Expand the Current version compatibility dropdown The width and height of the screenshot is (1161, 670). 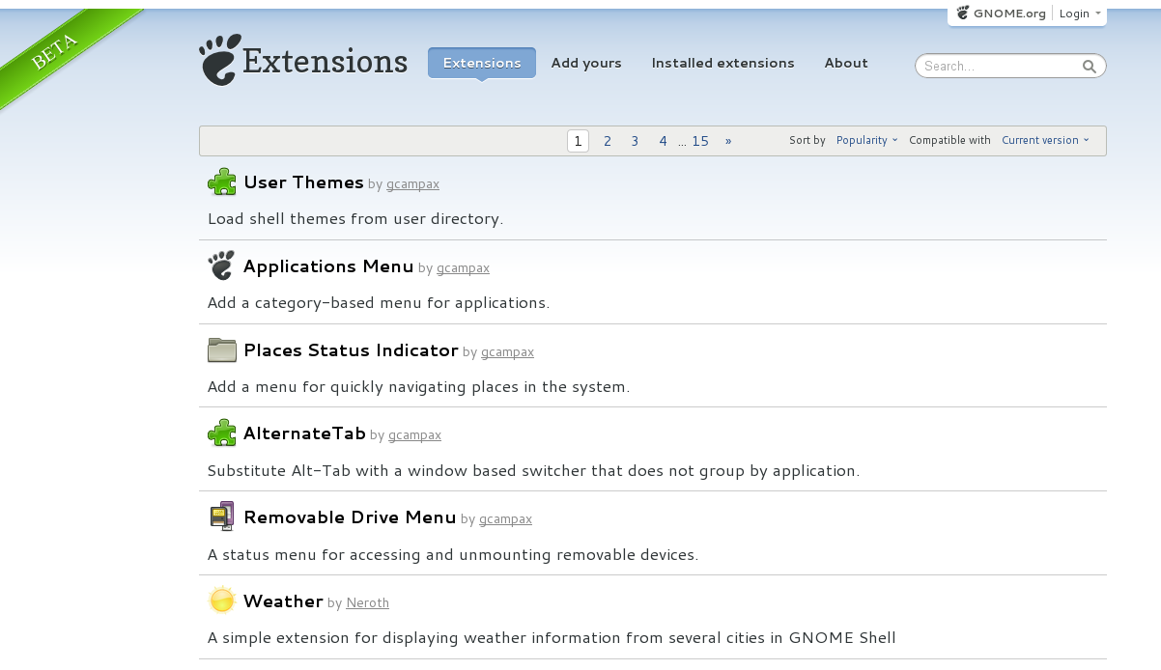click(1045, 141)
